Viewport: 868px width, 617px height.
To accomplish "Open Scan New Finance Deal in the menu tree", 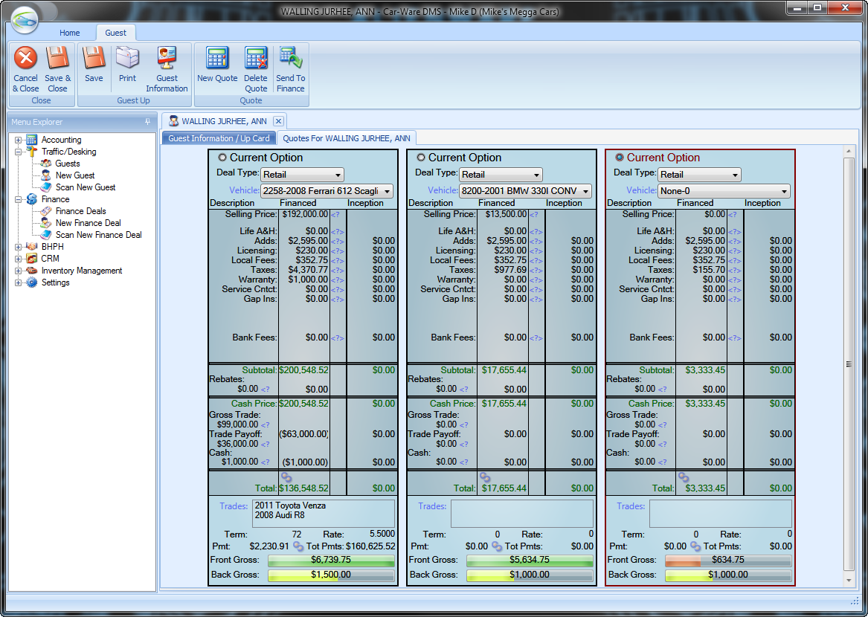I will click(98, 235).
